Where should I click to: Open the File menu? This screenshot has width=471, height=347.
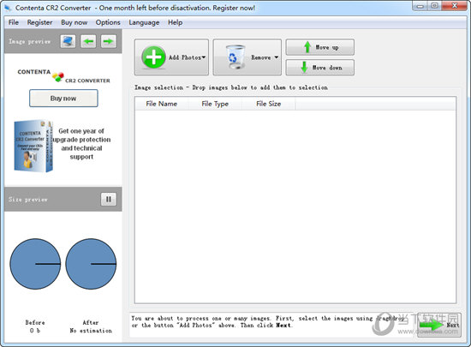point(14,22)
